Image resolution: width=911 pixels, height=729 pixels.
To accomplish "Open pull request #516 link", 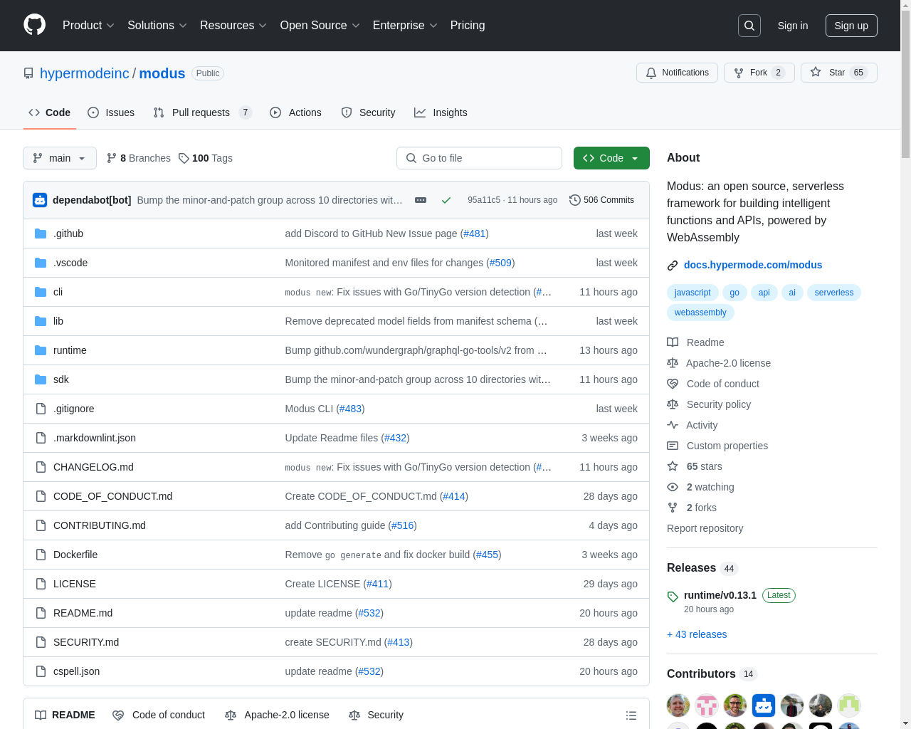I will click(x=402, y=525).
